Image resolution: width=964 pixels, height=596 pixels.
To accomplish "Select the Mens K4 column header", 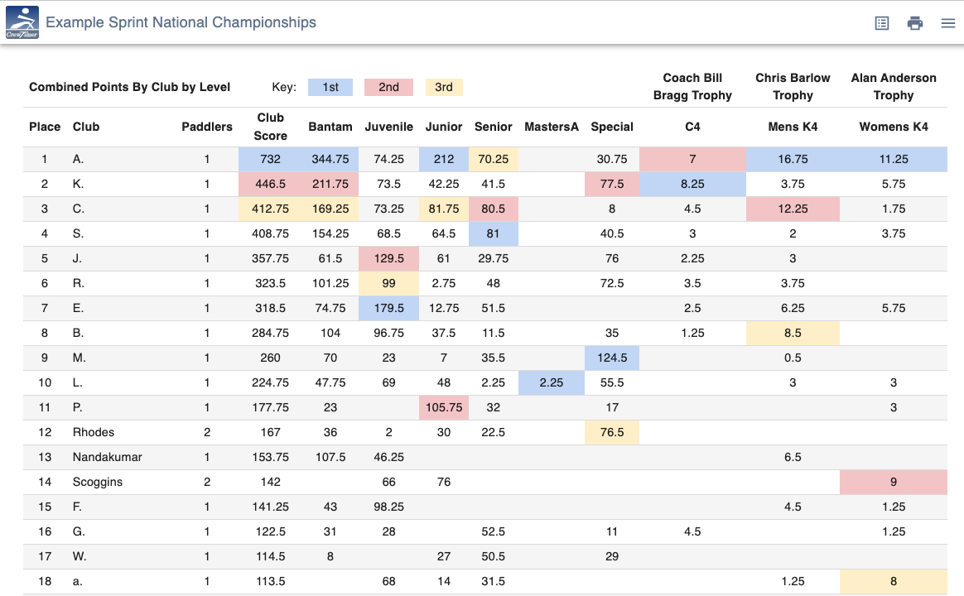I will point(793,127).
